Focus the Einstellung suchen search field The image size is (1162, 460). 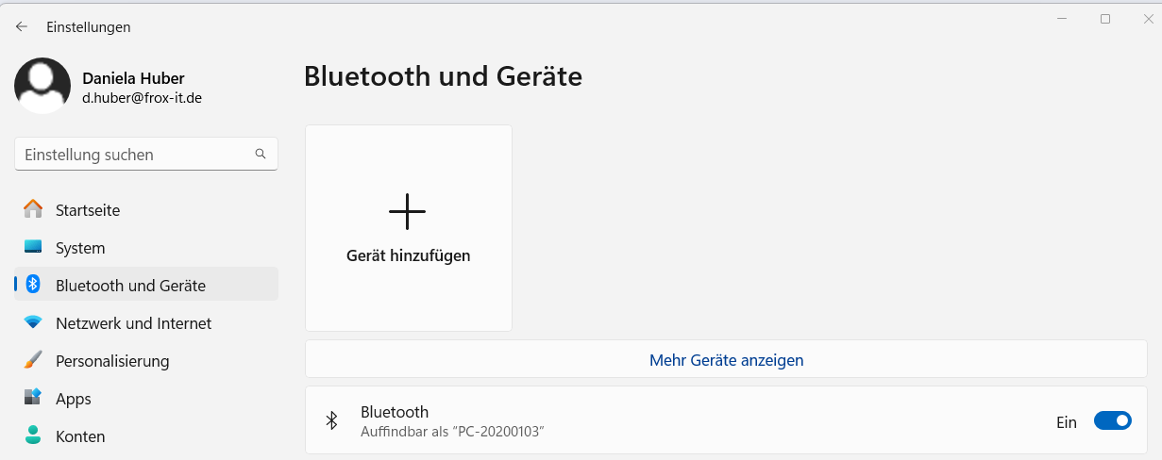[137, 155]
